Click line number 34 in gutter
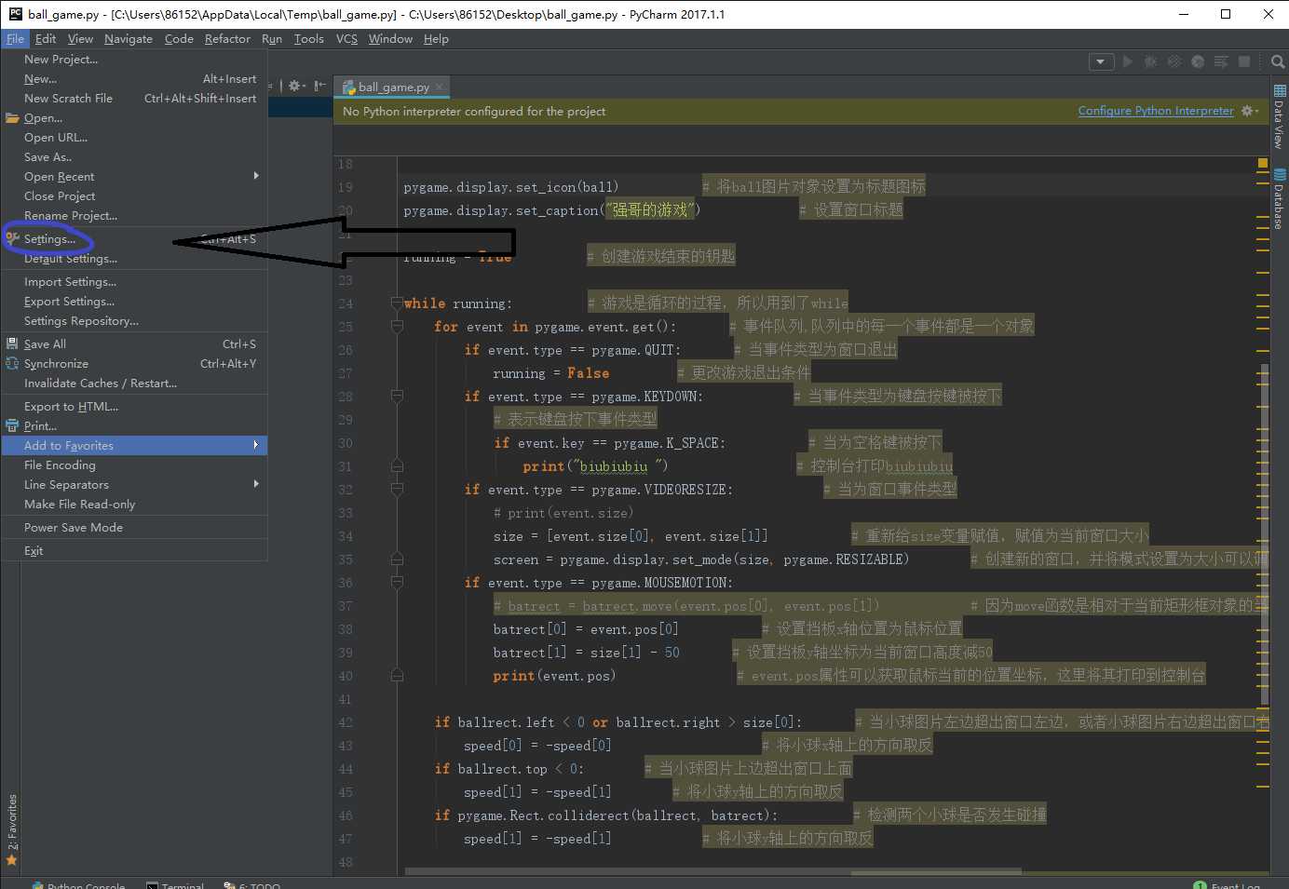This screenshot has width=1289, height=889. (x=346, y=536)
